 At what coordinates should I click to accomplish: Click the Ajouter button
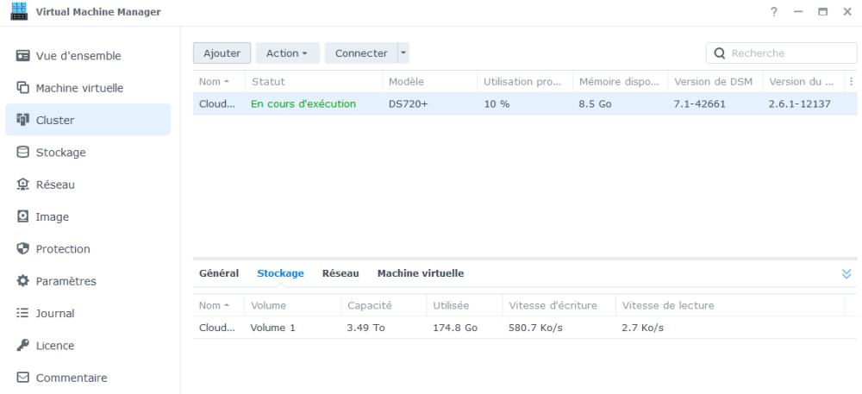tap(222, 53)
